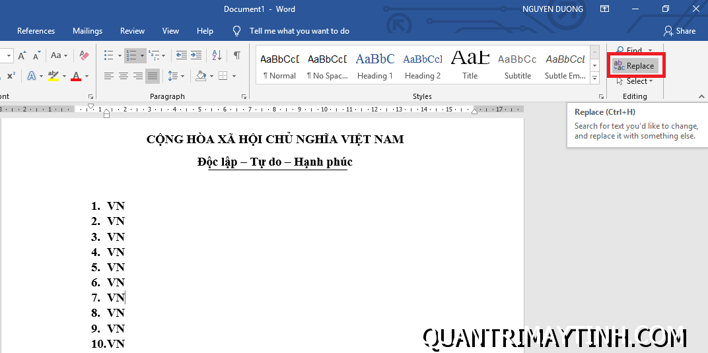Click the Decrease Font Size icon
Viewport: 708px width, 353px height.
36,55
